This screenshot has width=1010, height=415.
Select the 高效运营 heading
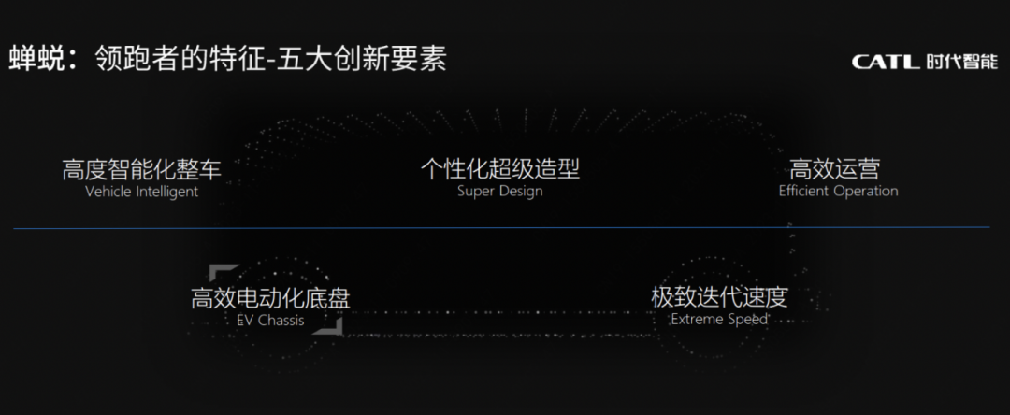[834, 169]
